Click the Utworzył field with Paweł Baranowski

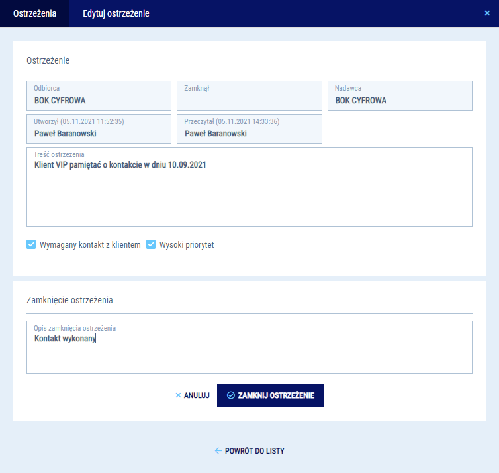99,129
